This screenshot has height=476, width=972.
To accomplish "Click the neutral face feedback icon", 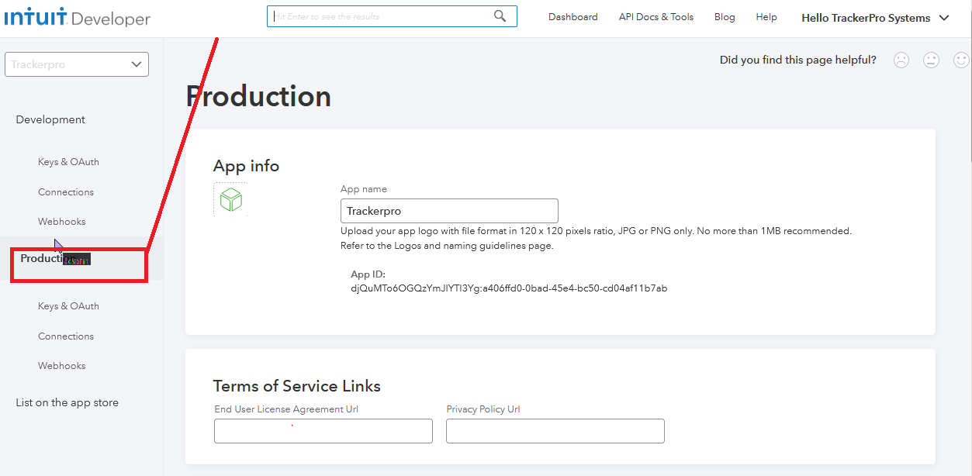I will coord(931,60).
